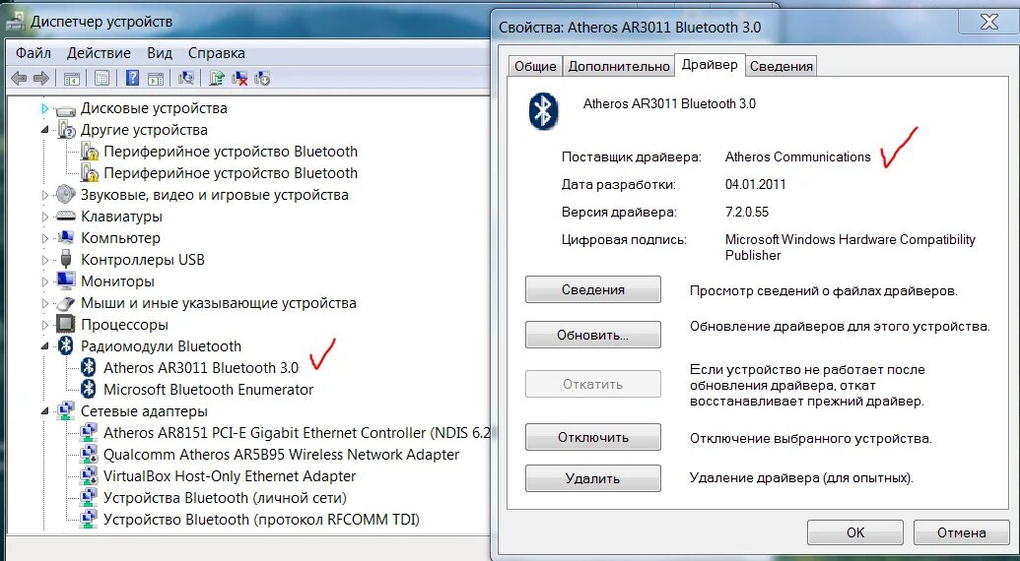Select Qualcomm Atheros AR5B95 Wireless Network Adapter
1020x561 pixels.
282,455
